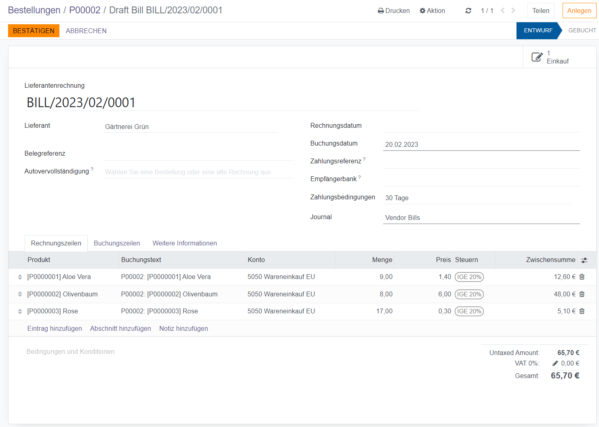Open column options settings icon in table header
599x427 pixels.
[x=584, y=260]
